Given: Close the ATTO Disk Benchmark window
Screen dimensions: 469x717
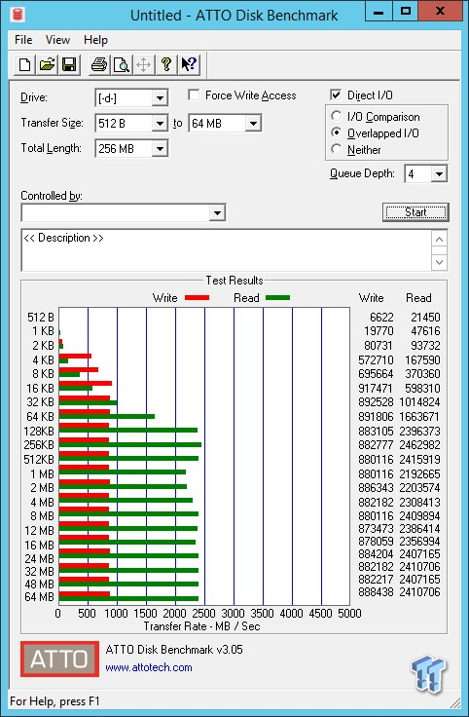Looking at the screenshot, I should point(440,12).
